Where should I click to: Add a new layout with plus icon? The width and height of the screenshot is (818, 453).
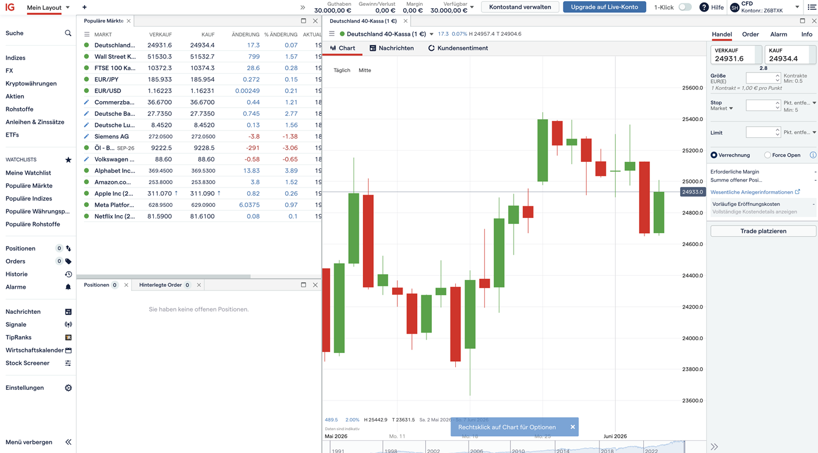pyautogui.click(x=85, y=8)
